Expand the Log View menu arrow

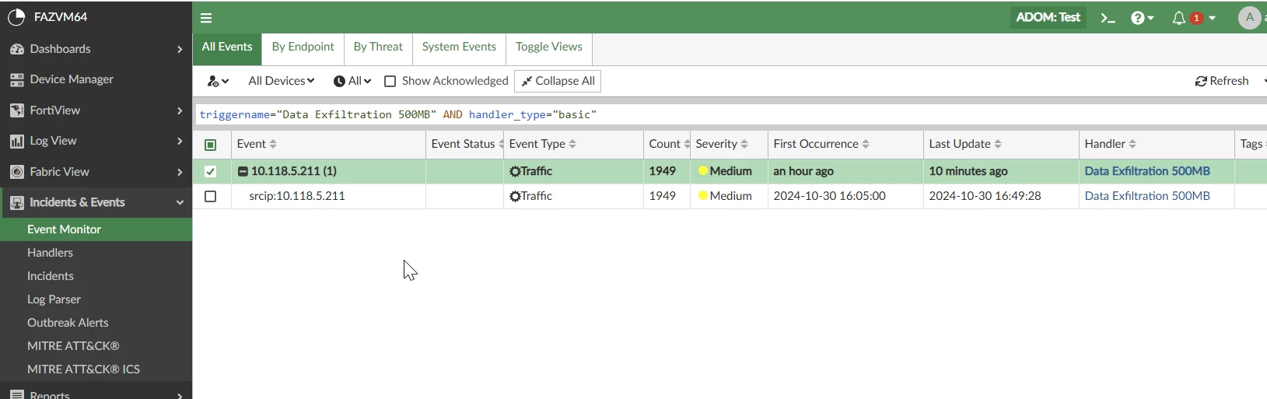[x=180, y=141]
